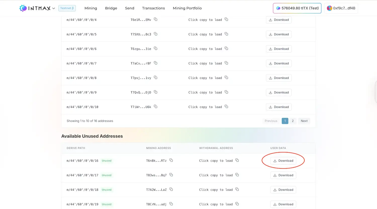This screenshot has width=377, height=209.
Task: Copy withdrawal address for path ending /0/9
Action: [x=226, y=92]
